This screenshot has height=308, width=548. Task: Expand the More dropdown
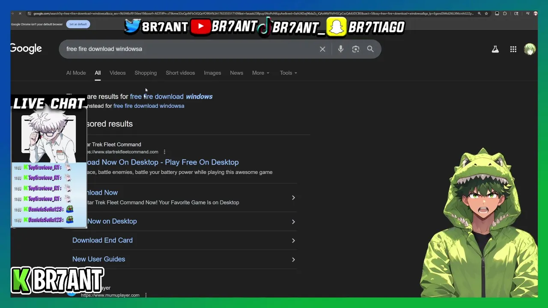pos(260,73)
